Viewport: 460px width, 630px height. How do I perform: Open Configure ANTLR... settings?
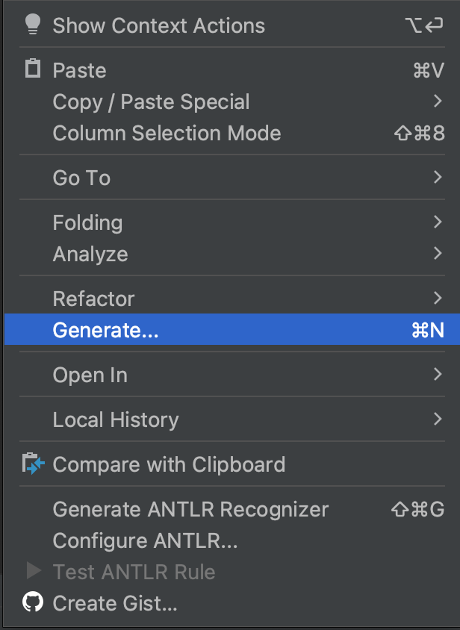click(145, 540)
